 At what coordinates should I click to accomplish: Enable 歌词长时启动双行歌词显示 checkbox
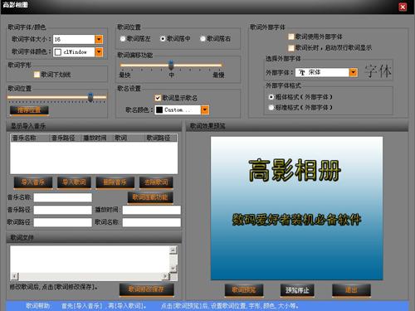pyautogui.click(x=291, y=48)
